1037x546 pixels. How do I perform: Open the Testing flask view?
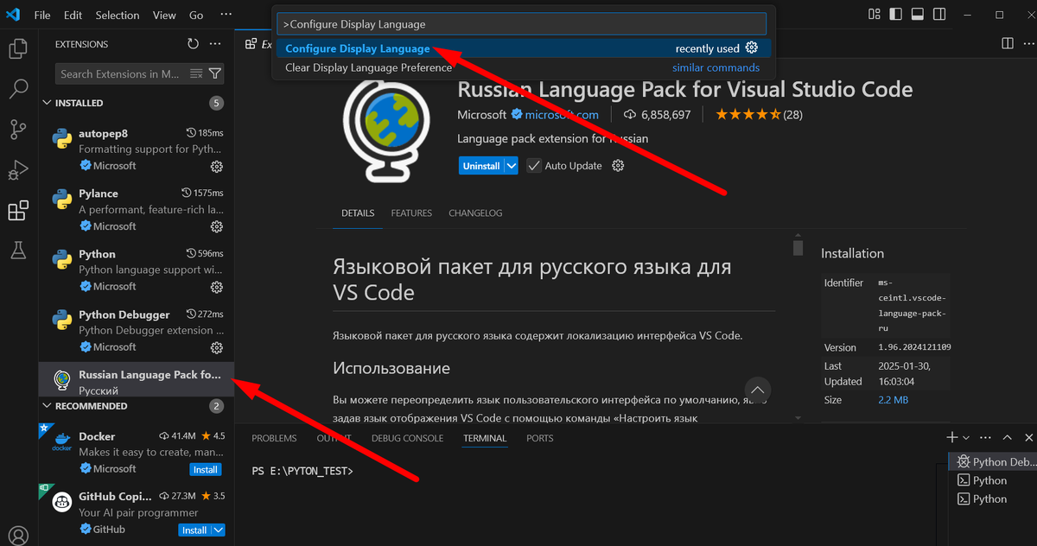pos(17,251)
